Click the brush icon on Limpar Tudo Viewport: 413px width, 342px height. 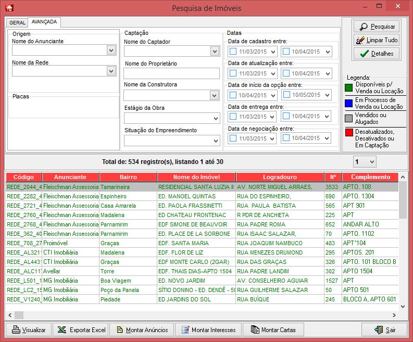(x=360, y=40)
